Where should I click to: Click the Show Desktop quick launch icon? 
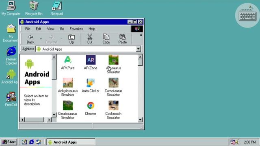coord(24,142)
